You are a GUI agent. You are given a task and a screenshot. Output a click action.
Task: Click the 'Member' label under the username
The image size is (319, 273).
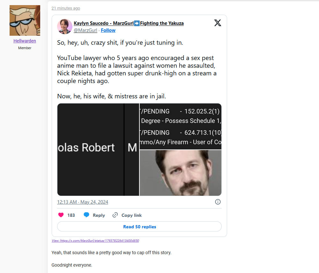click(25, 48)
